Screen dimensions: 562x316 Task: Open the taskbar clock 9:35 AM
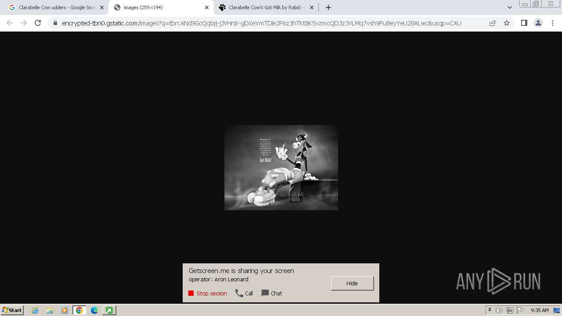(x=540, y=310)
